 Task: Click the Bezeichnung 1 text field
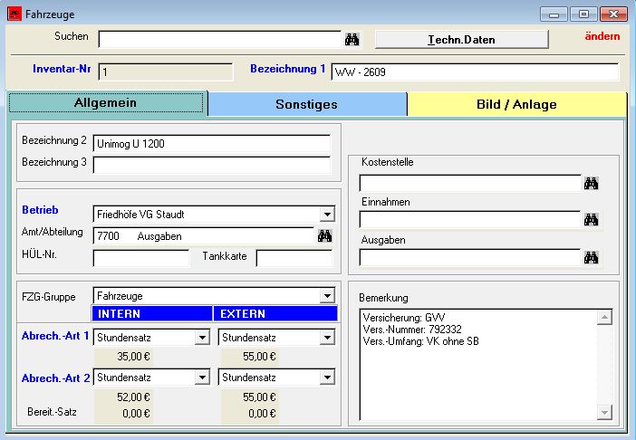coord(475,72)
